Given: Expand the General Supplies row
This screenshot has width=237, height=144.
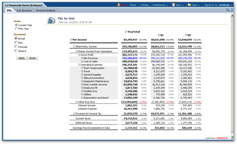Looking at the screenshot, I should tap(82, 75).
